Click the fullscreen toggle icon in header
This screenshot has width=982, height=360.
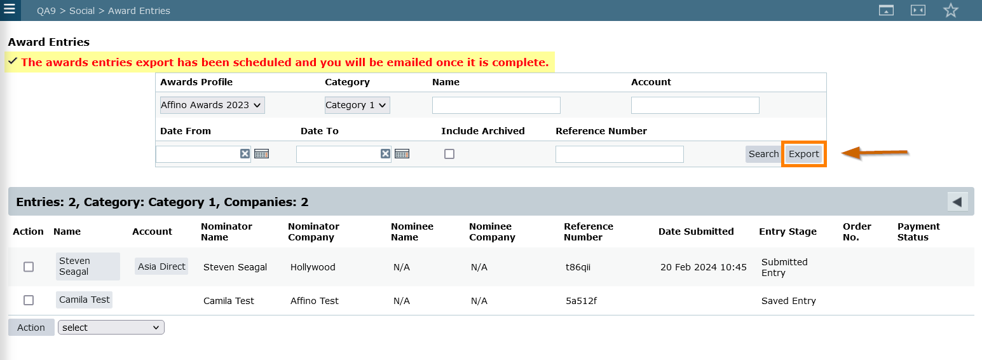click(x=918, y=10)
